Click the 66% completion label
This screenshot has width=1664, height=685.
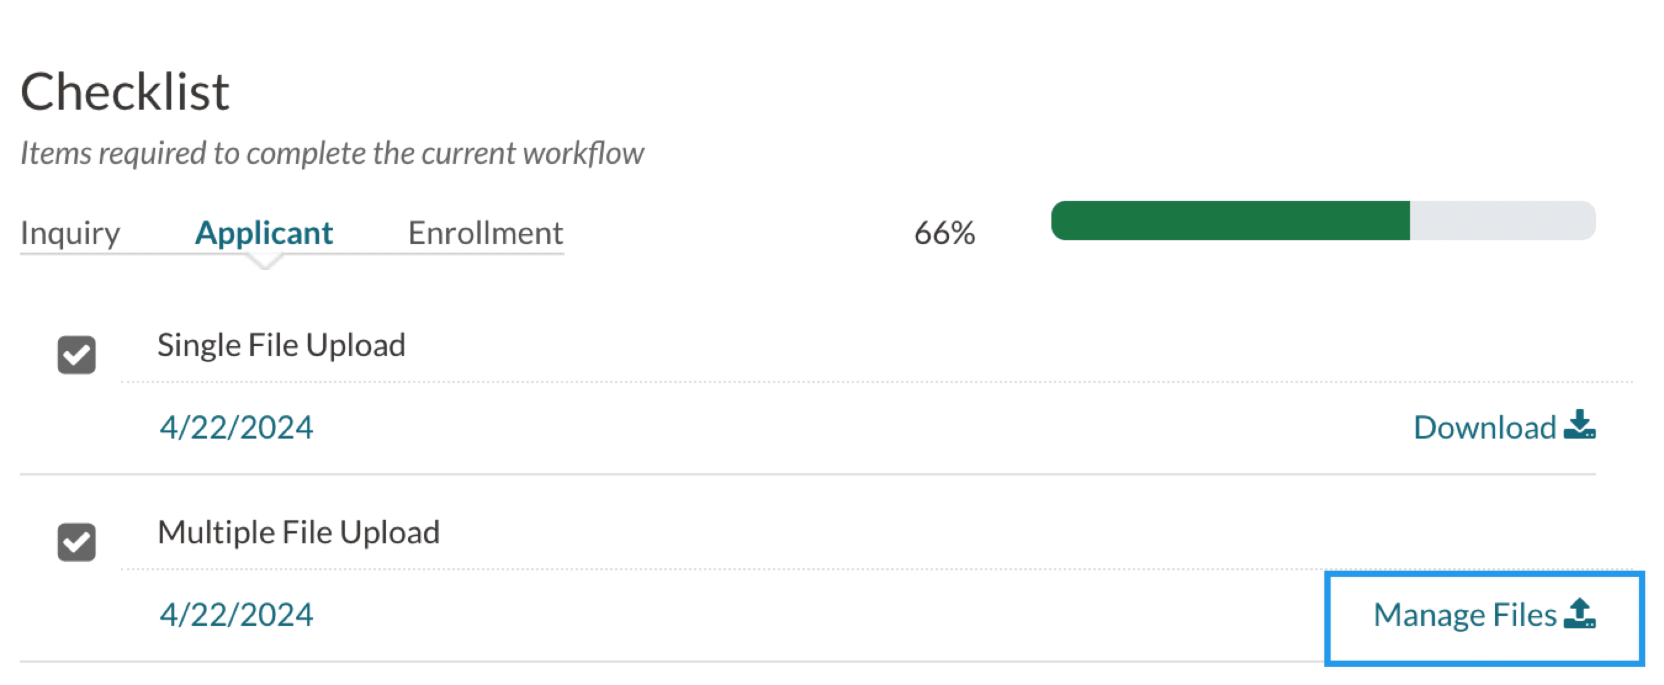tap(944, 233)
